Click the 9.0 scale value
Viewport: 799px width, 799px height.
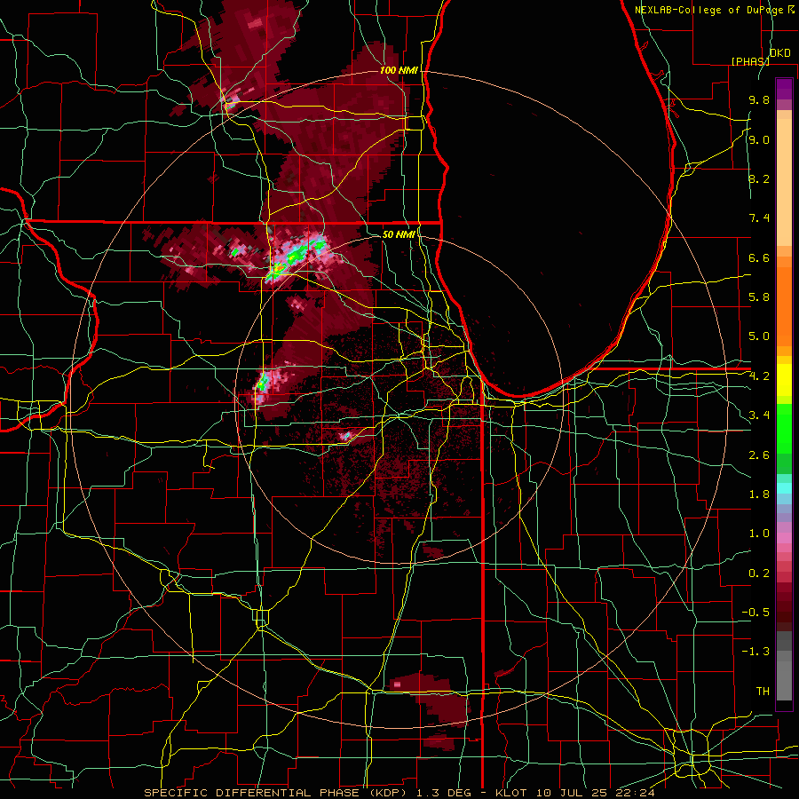click(759, 139)
